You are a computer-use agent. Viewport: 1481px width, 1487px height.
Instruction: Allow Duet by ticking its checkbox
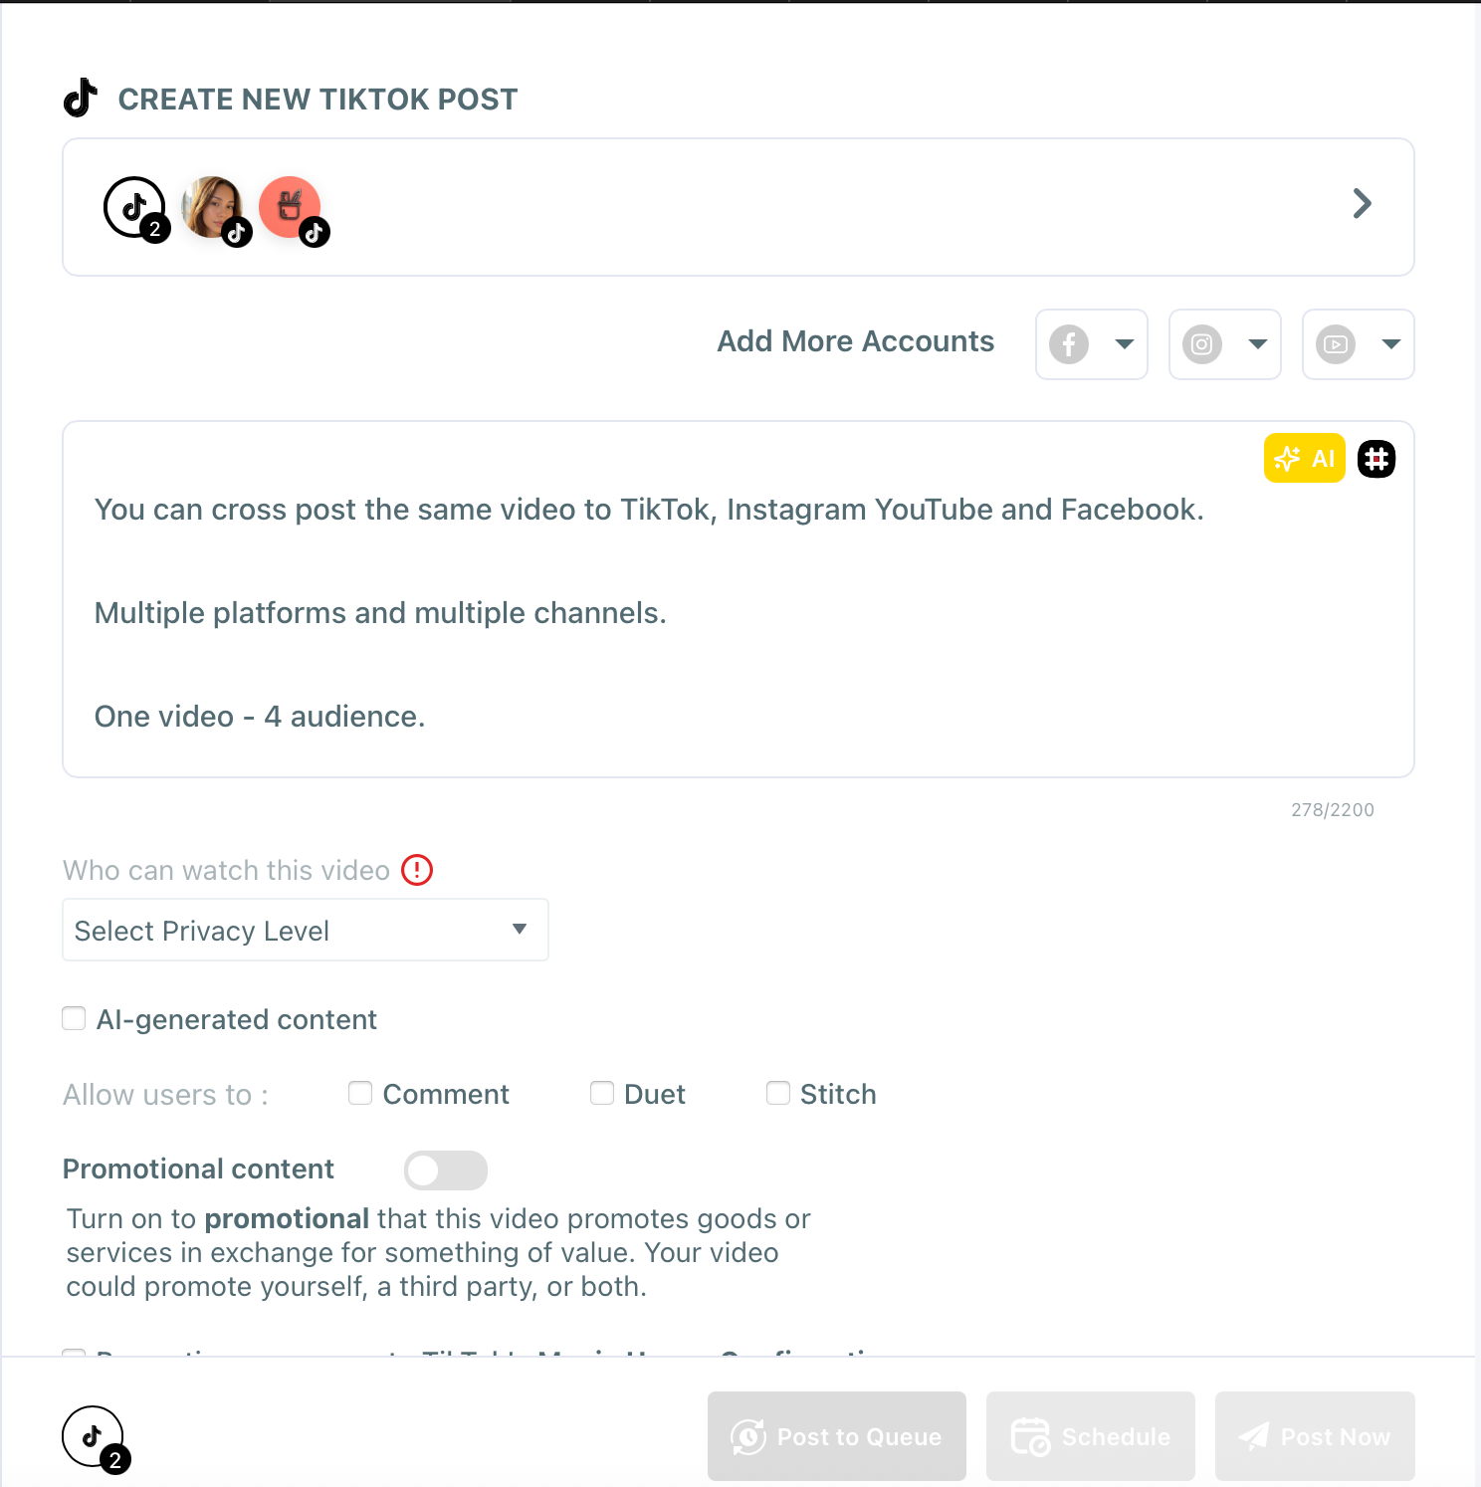602,1093
